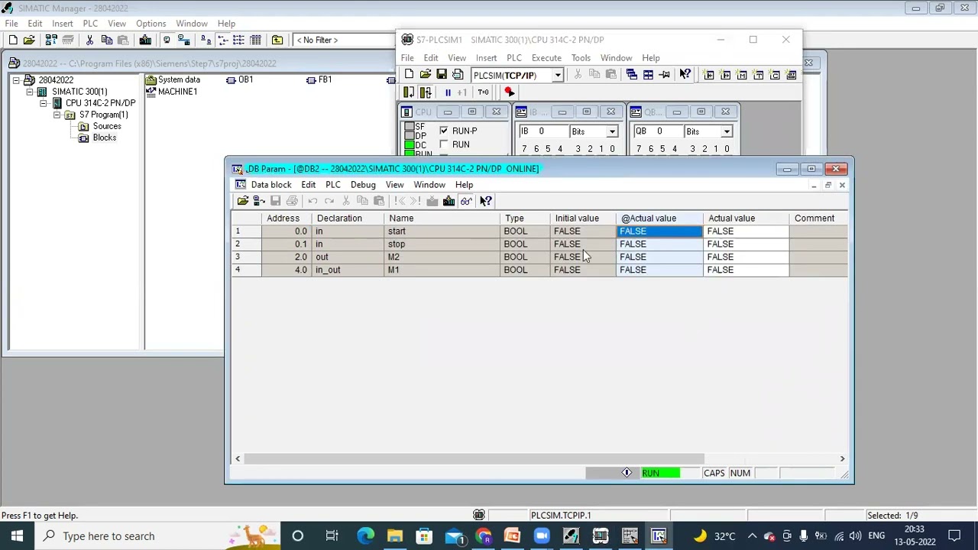Click the Insert Input Variable icon in PLCSIM toolbar
Viewport: 978px width, 550px height.
pos(709,75)
